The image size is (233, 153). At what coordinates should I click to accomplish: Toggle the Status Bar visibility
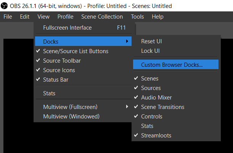[56, 80]
